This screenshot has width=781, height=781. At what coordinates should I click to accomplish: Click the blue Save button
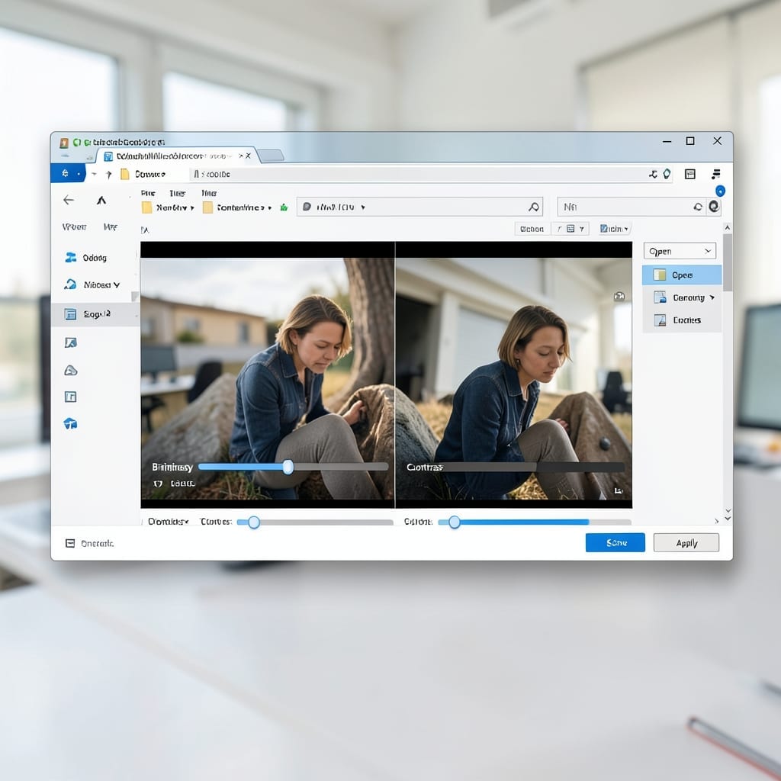[x=615, y=542]
